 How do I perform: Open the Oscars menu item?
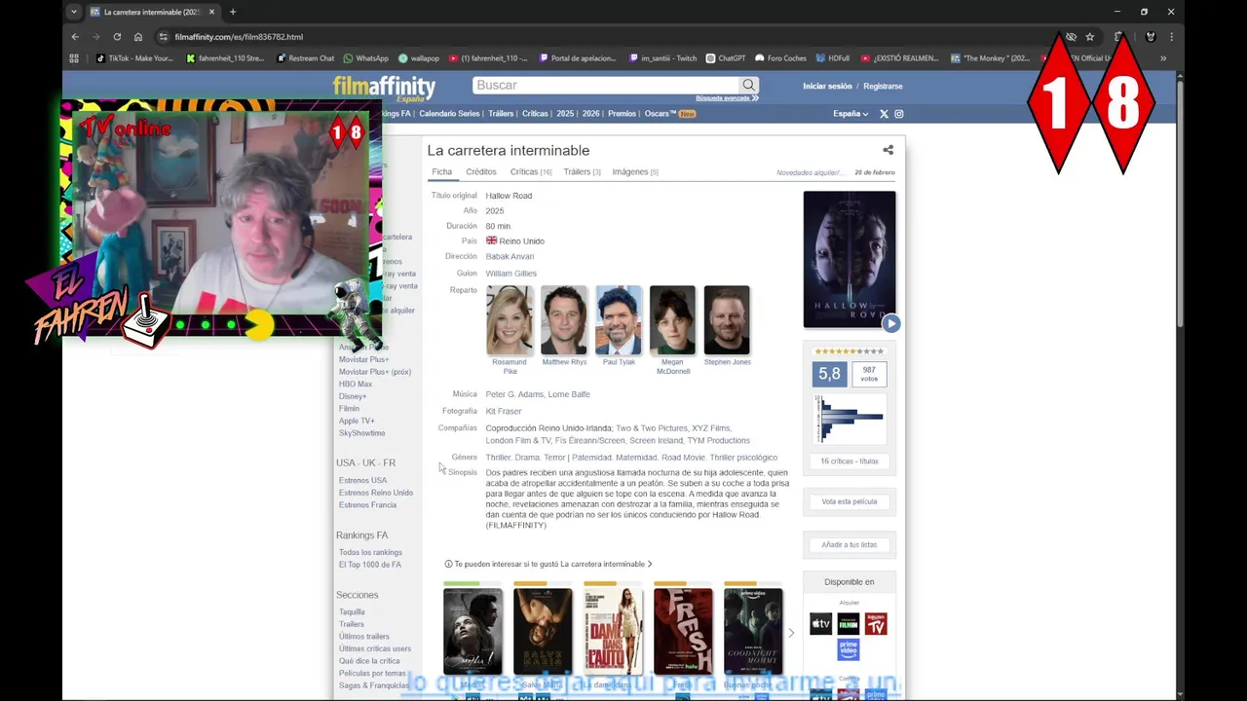click(x=669, y=114)
